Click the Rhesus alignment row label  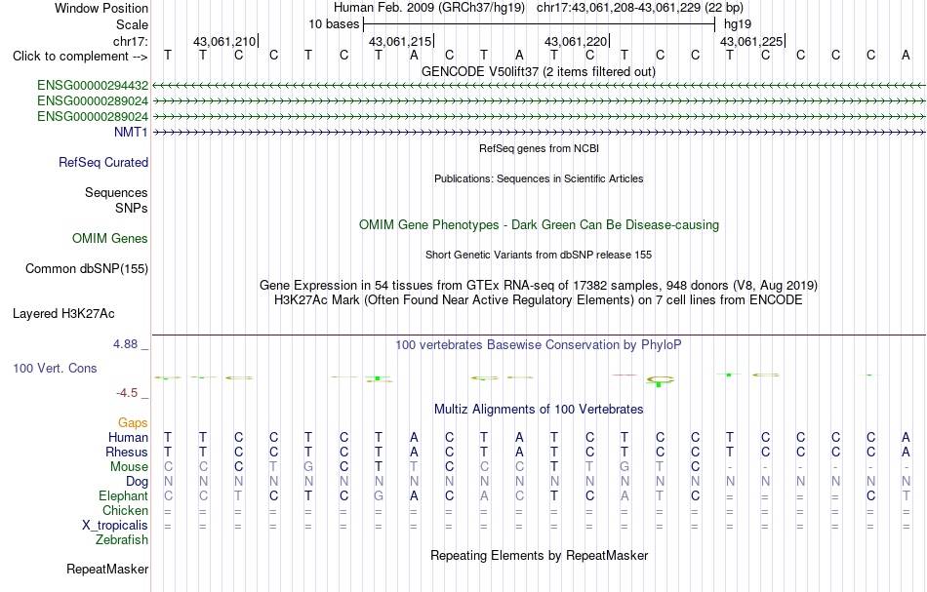127,452
